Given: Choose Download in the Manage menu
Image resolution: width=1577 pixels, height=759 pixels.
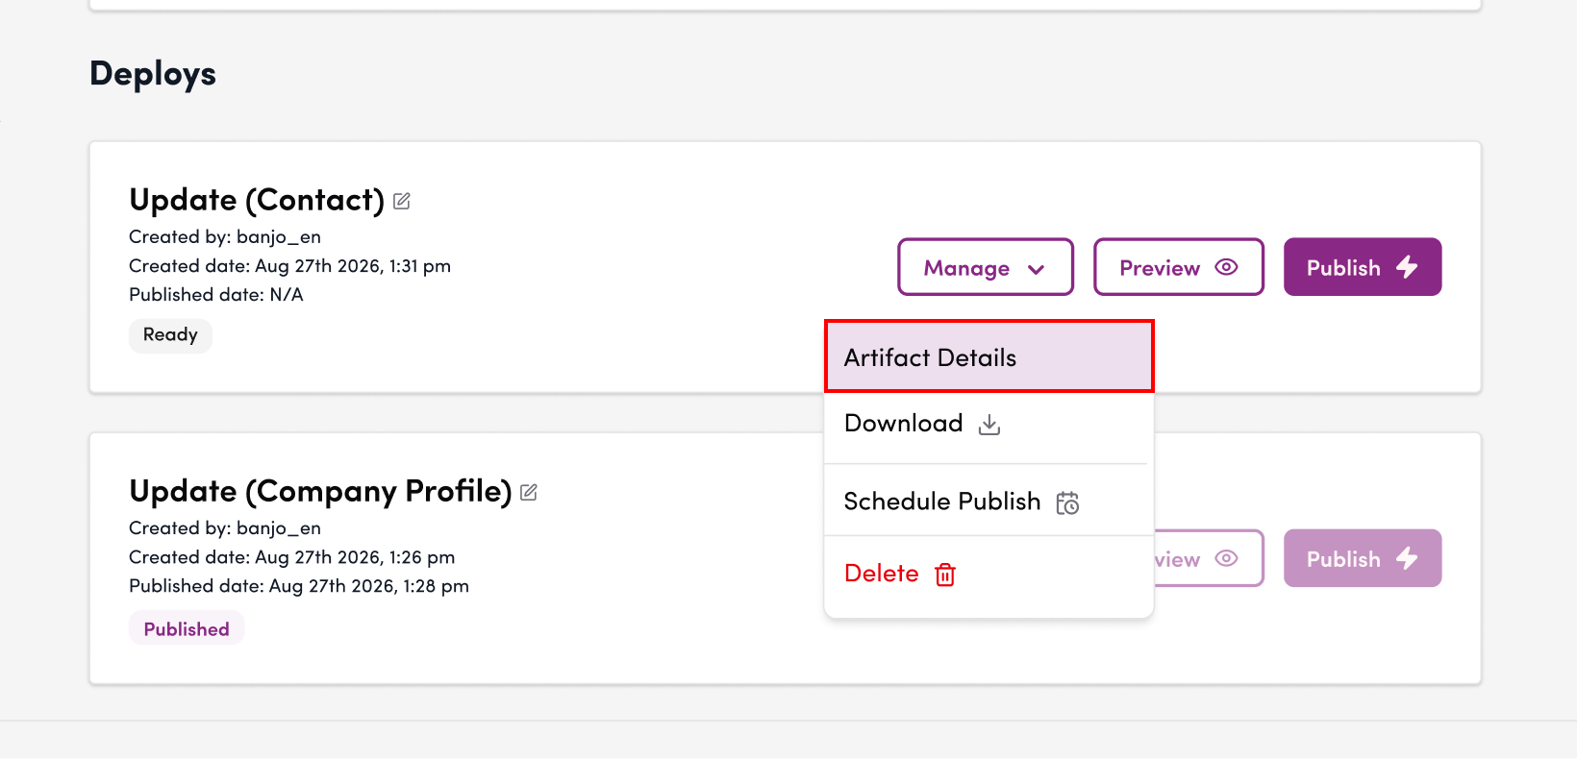Looking at the screenshot, I should [x=989, y=424].
